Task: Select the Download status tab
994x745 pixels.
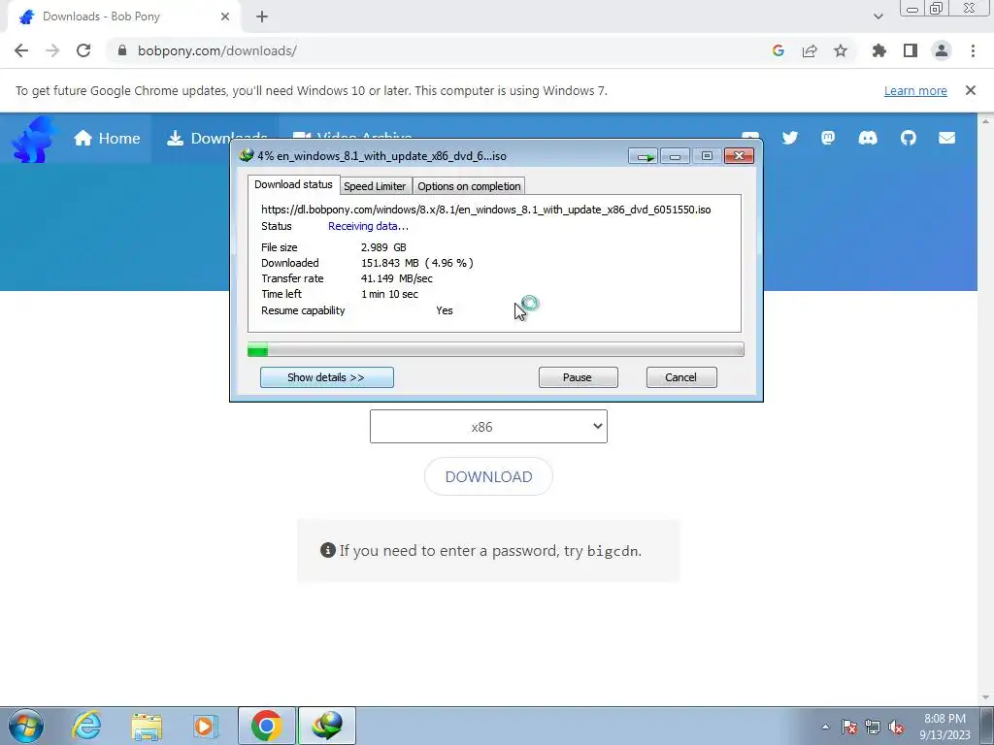Action: (x=293, y=184)
